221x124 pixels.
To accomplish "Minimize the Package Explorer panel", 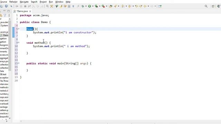I will 4,11.
